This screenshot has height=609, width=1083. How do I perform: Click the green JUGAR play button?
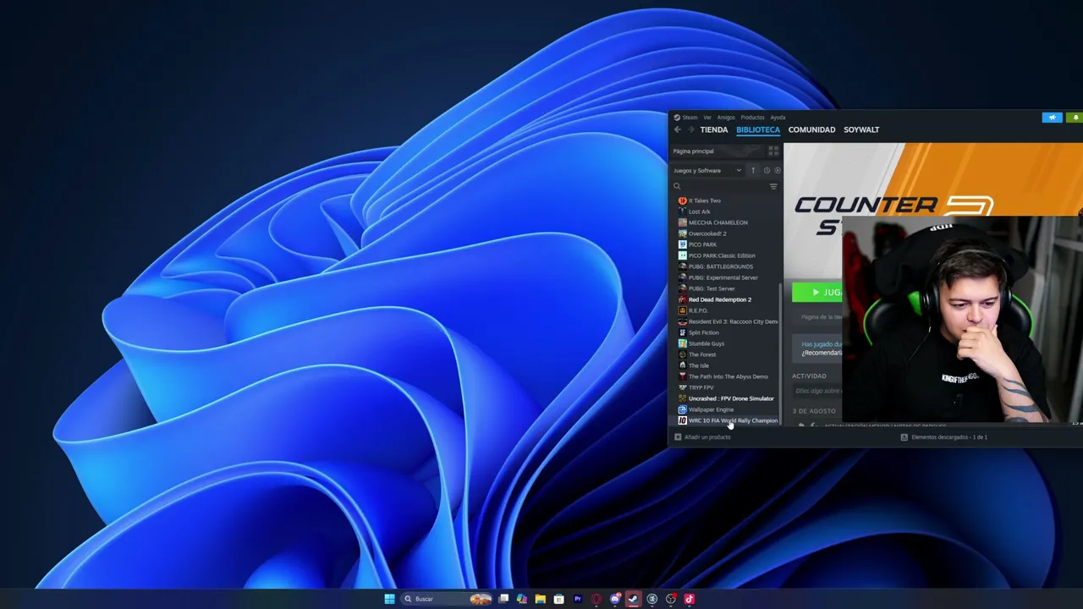(817, 293)
